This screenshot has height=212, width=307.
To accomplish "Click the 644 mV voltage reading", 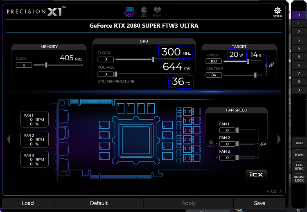I will point(176,67).
